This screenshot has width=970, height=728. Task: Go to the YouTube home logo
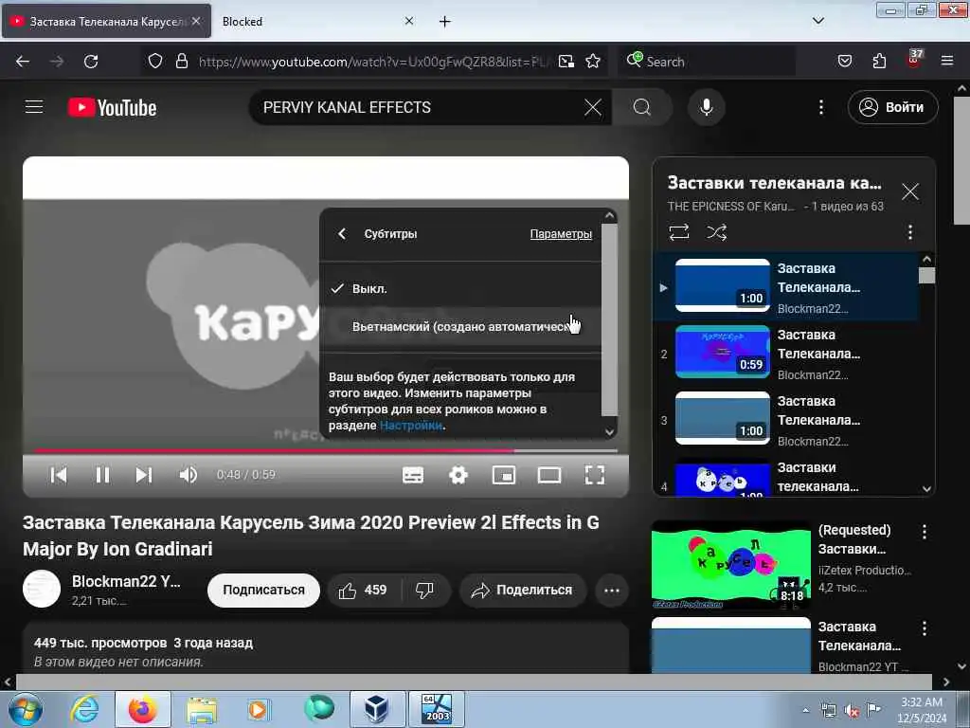click(x=112, y=108)
